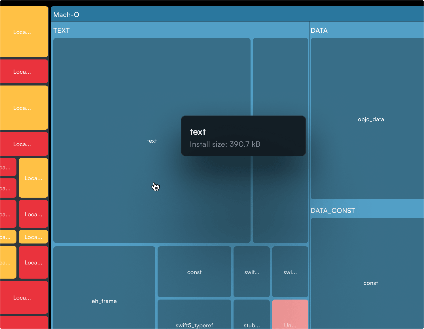Select the eh_frame block
424x329 pixels.
point(104,301)
